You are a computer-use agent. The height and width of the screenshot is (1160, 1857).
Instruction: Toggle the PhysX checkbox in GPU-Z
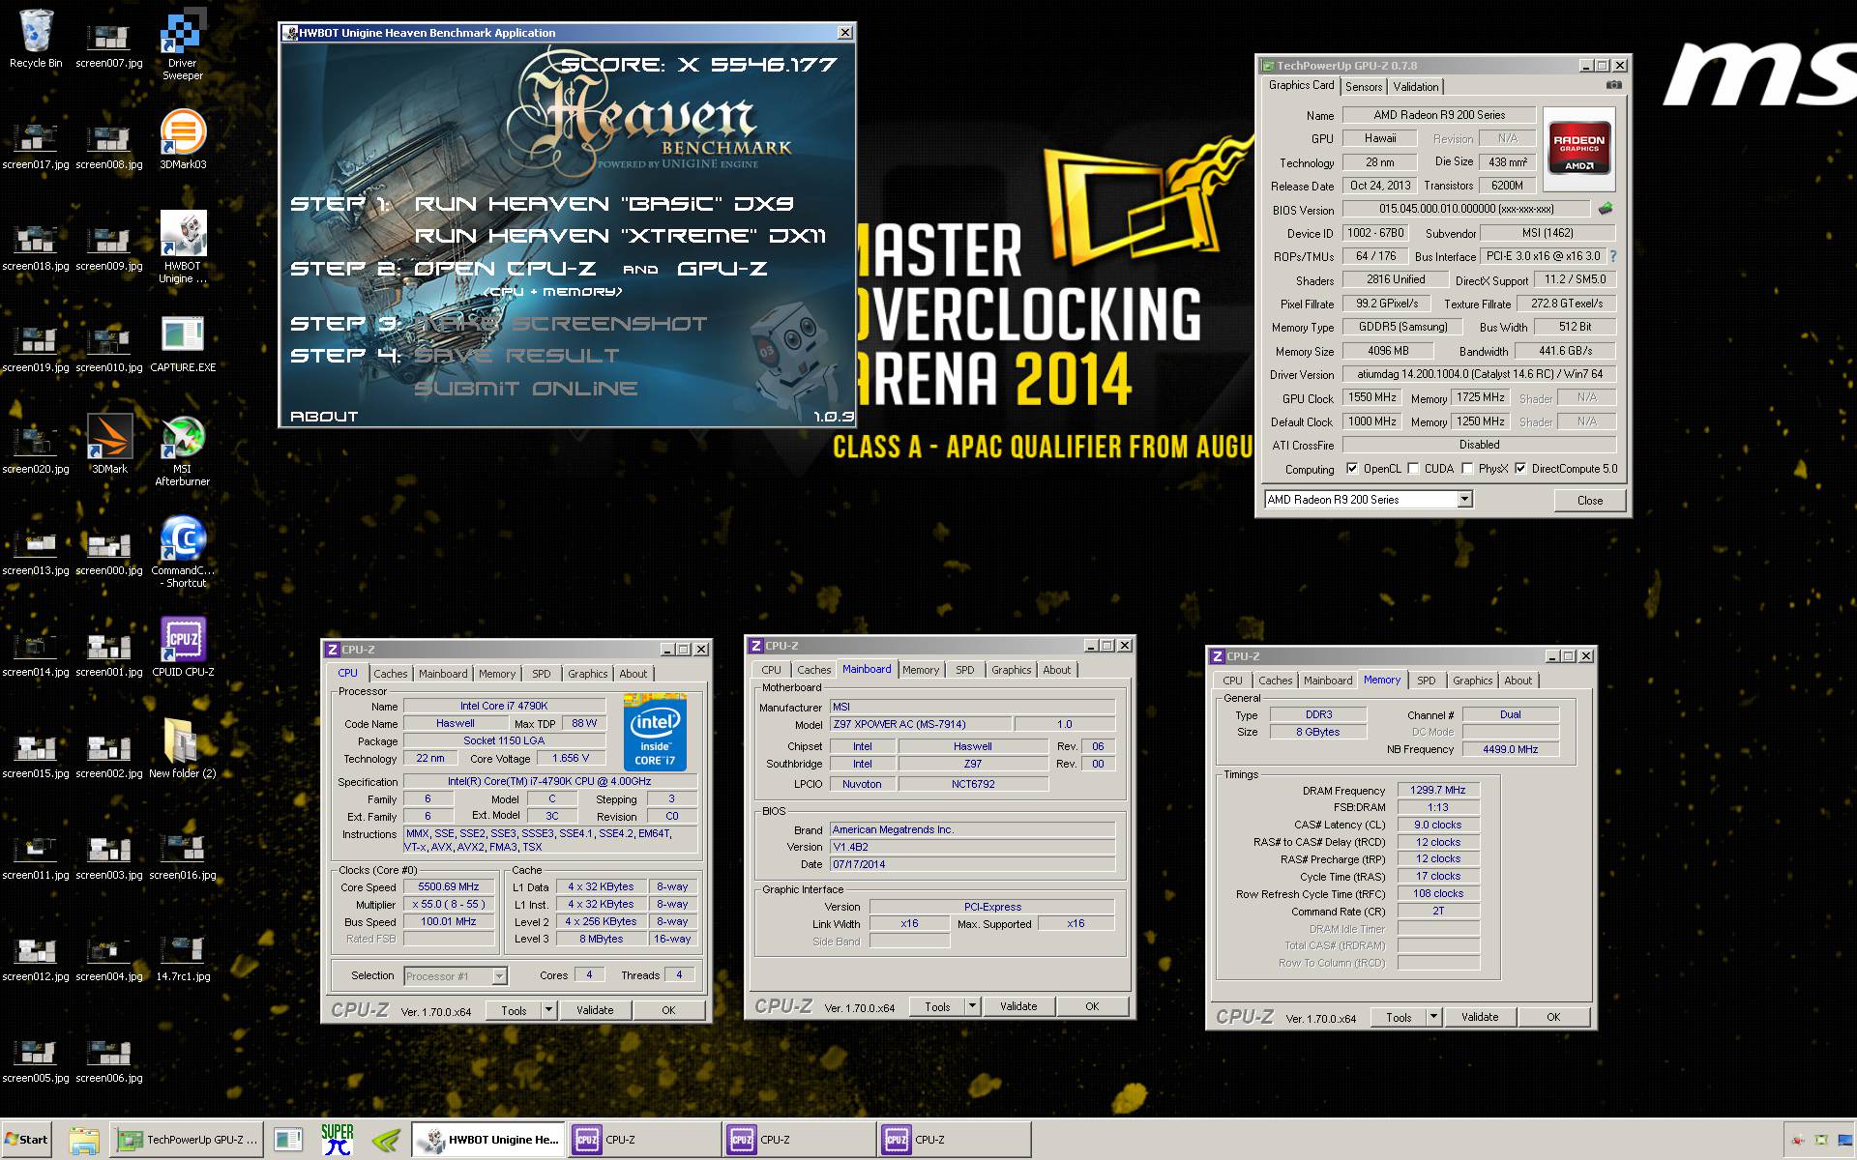pos(1467,469)
